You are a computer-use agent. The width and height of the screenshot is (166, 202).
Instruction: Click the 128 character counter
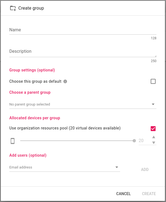click(154, 38)
